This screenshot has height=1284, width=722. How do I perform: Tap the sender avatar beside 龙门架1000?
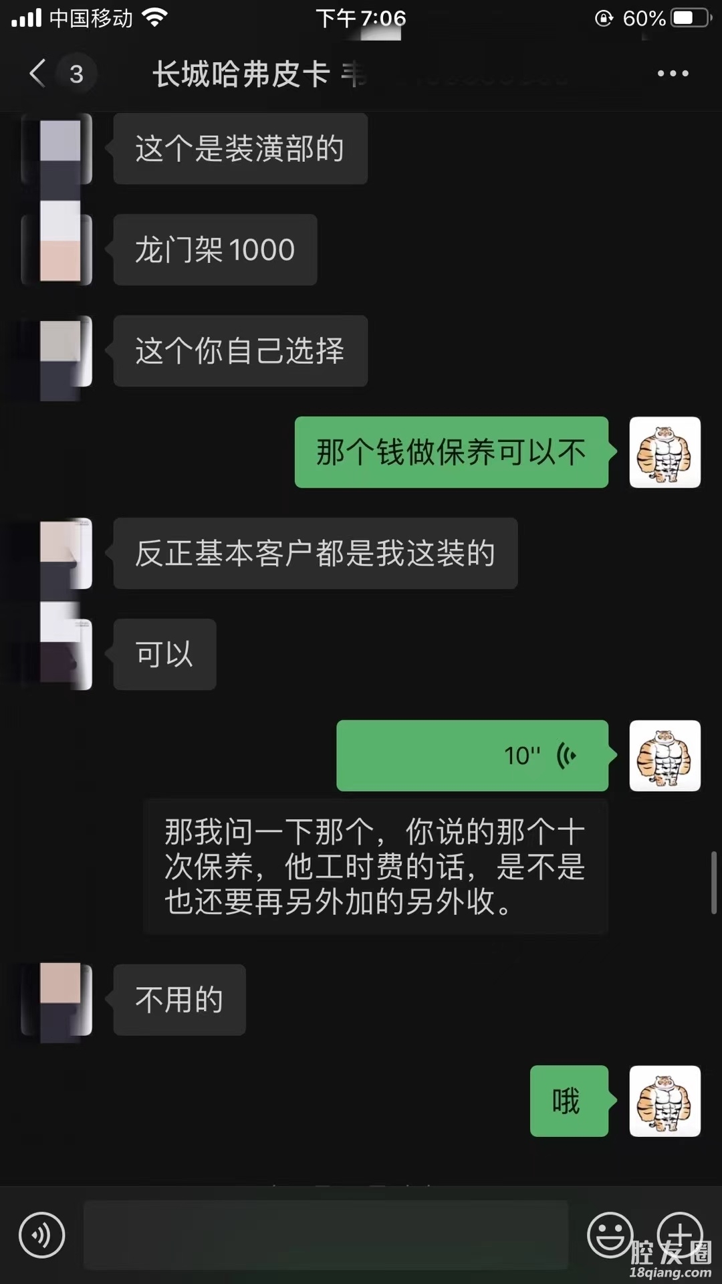click(x=57, y=249)
